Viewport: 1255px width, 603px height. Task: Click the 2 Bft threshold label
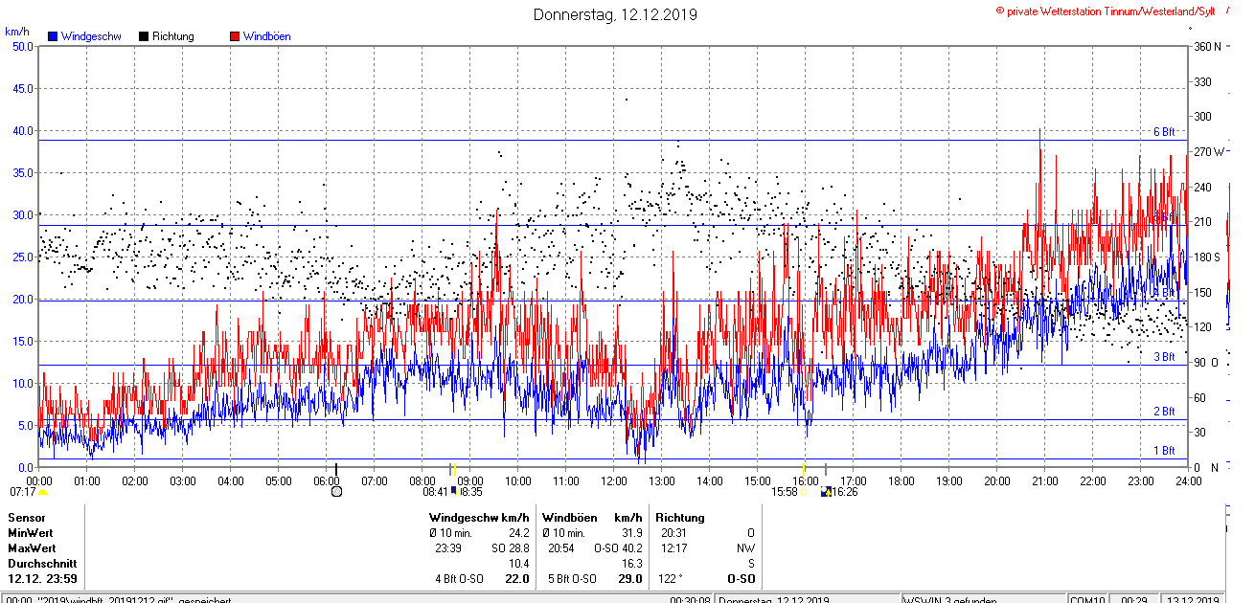(1163, 412)
